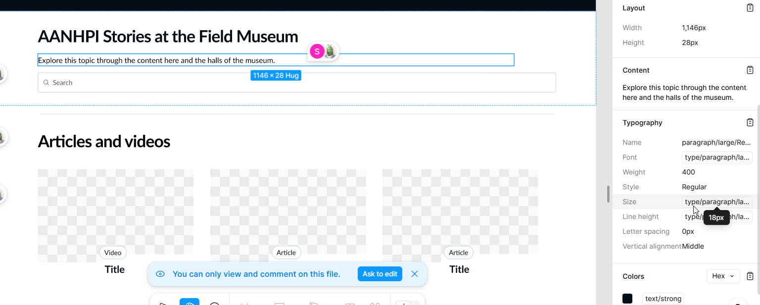This screenshot has height=305, width=760.
Task: Click the Layout section header
Action: point(634,8)
